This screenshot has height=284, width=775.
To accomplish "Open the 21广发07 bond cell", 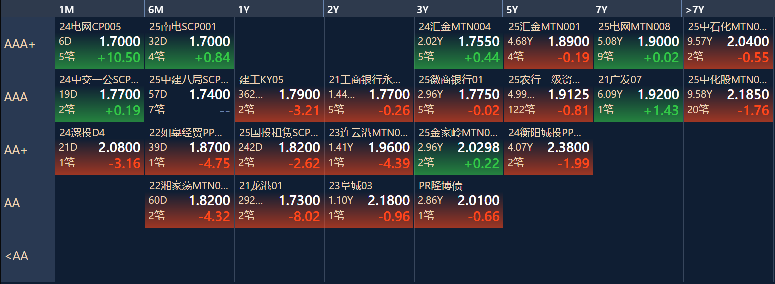I will (638, 96).
